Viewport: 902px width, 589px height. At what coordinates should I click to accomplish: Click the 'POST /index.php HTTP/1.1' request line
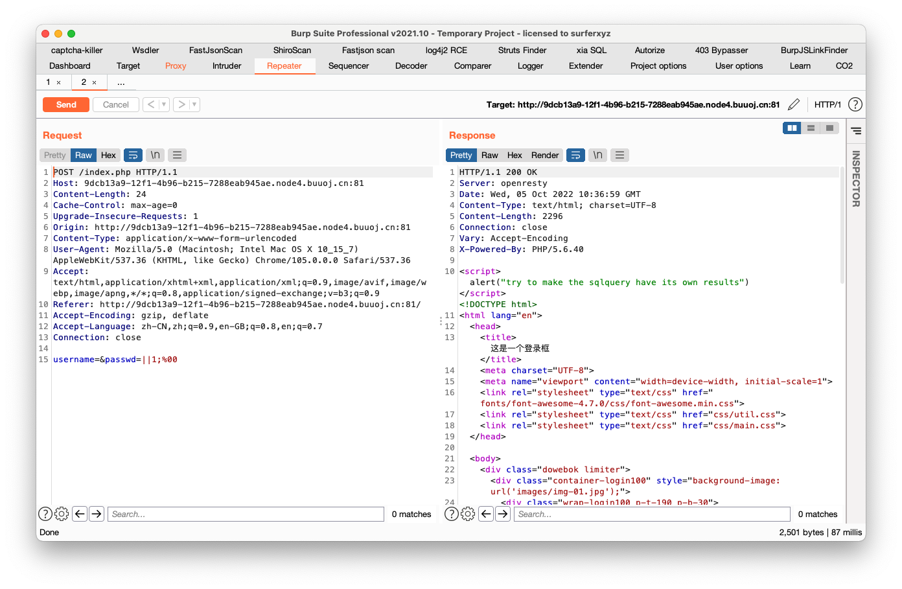coord(115,172)
